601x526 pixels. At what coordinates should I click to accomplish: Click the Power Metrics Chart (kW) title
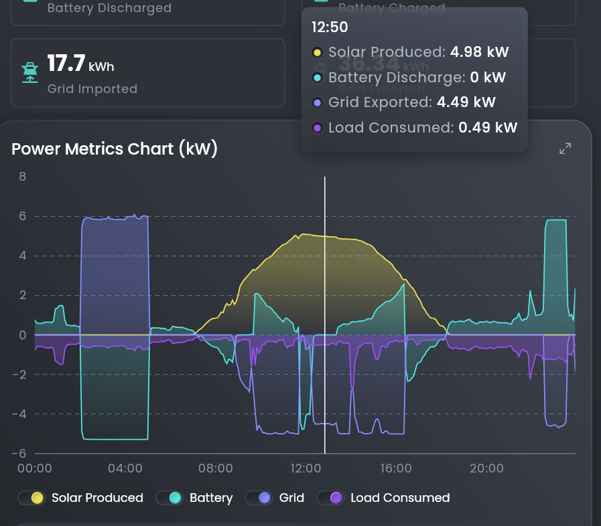click(114, 149)
